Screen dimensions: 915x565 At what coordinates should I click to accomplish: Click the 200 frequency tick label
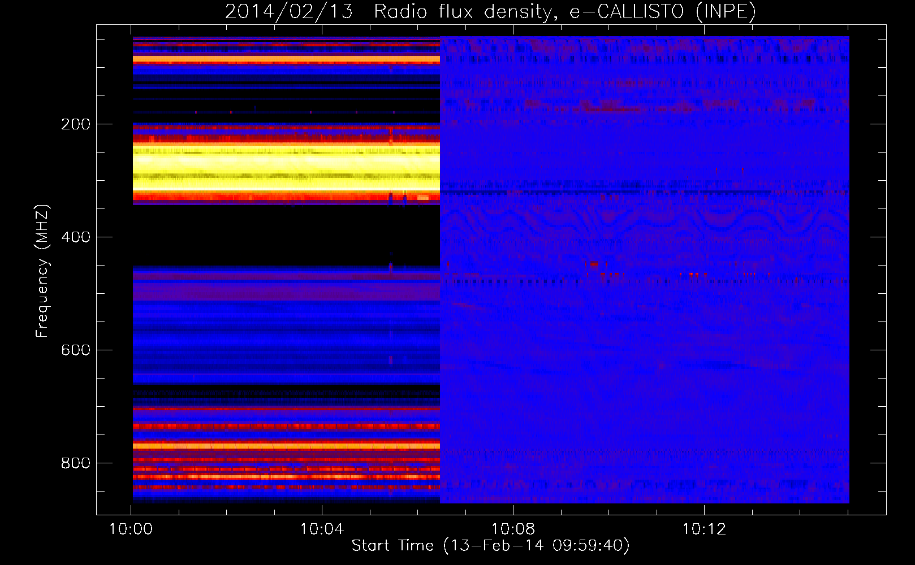[76, 124]
